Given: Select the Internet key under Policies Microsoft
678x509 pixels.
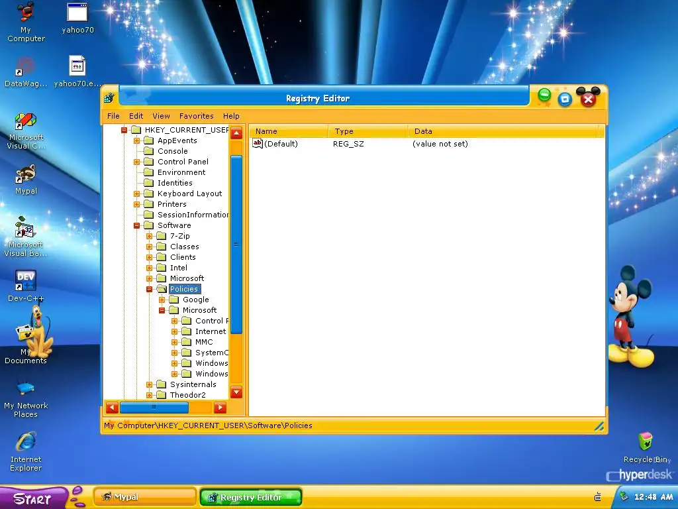Looking at the screenshot, I should tap(210, 331).
